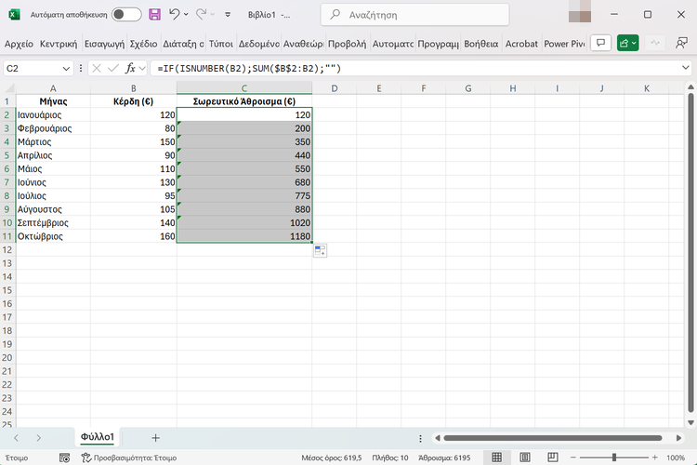The image size is (697, 465).
Task: Select column A header
Action: (53, 88)
